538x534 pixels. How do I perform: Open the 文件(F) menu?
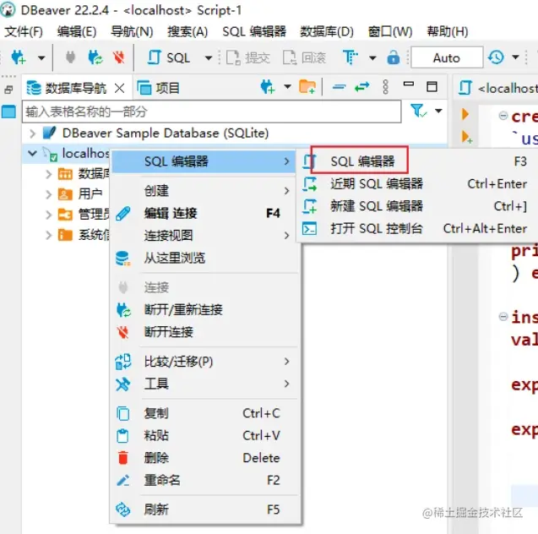tap(24, 31)
